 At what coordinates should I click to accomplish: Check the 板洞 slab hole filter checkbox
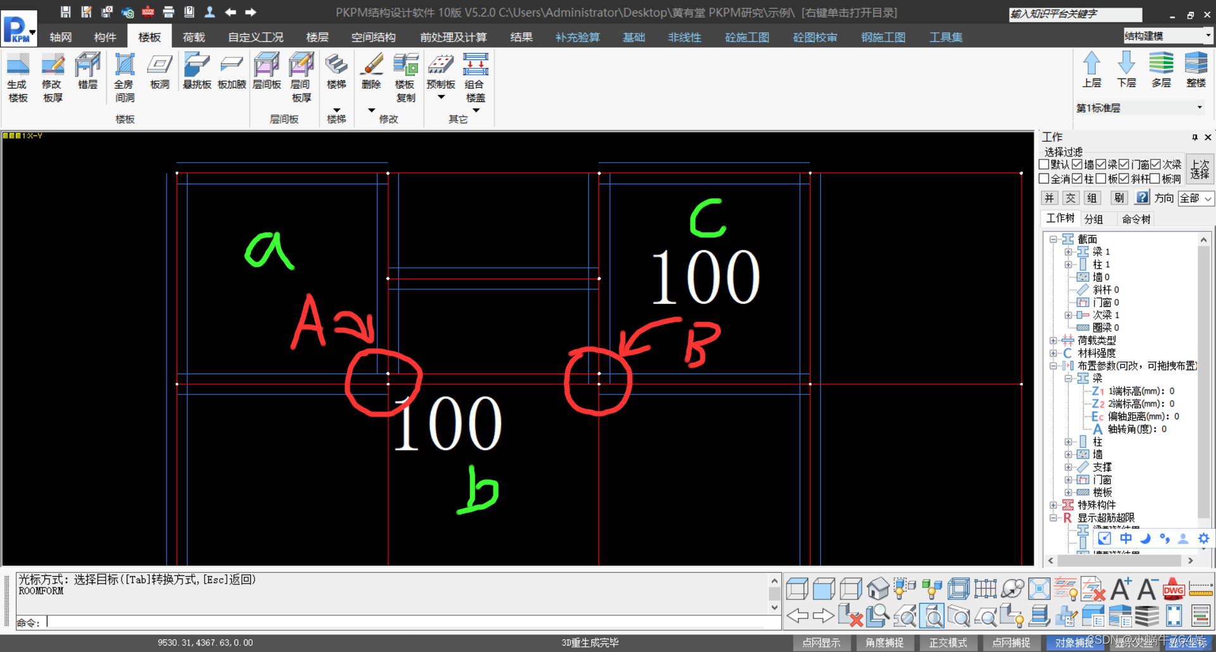[x=1156, y=179]
